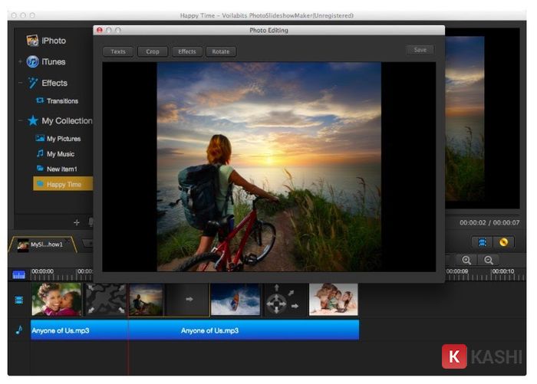
Task: Click the iPhoto library icon
Action: (33, 41)
